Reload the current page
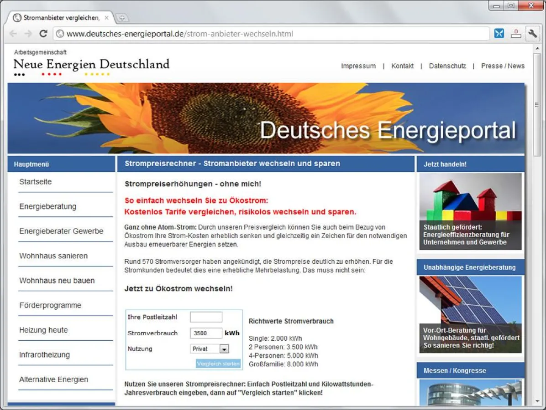546x410 pixels. coord(43,33)
